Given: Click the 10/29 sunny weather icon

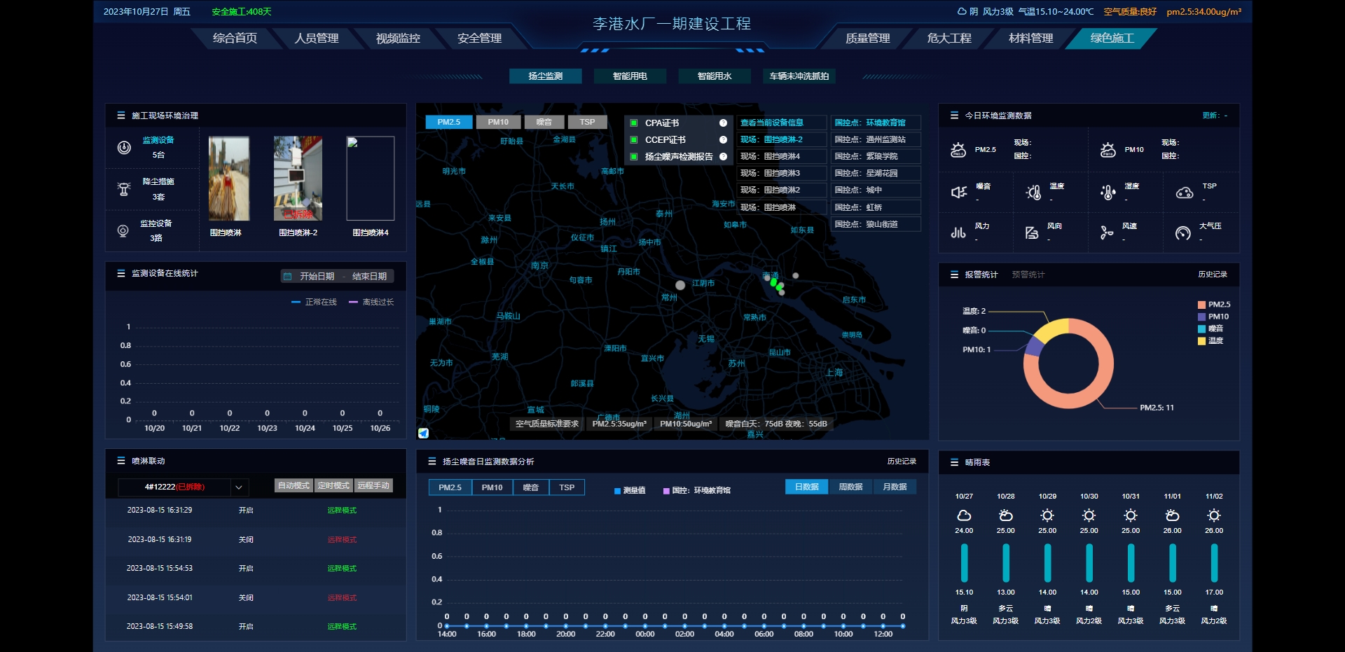Looking at the screenshot, I should click(x=1047, y=515).
